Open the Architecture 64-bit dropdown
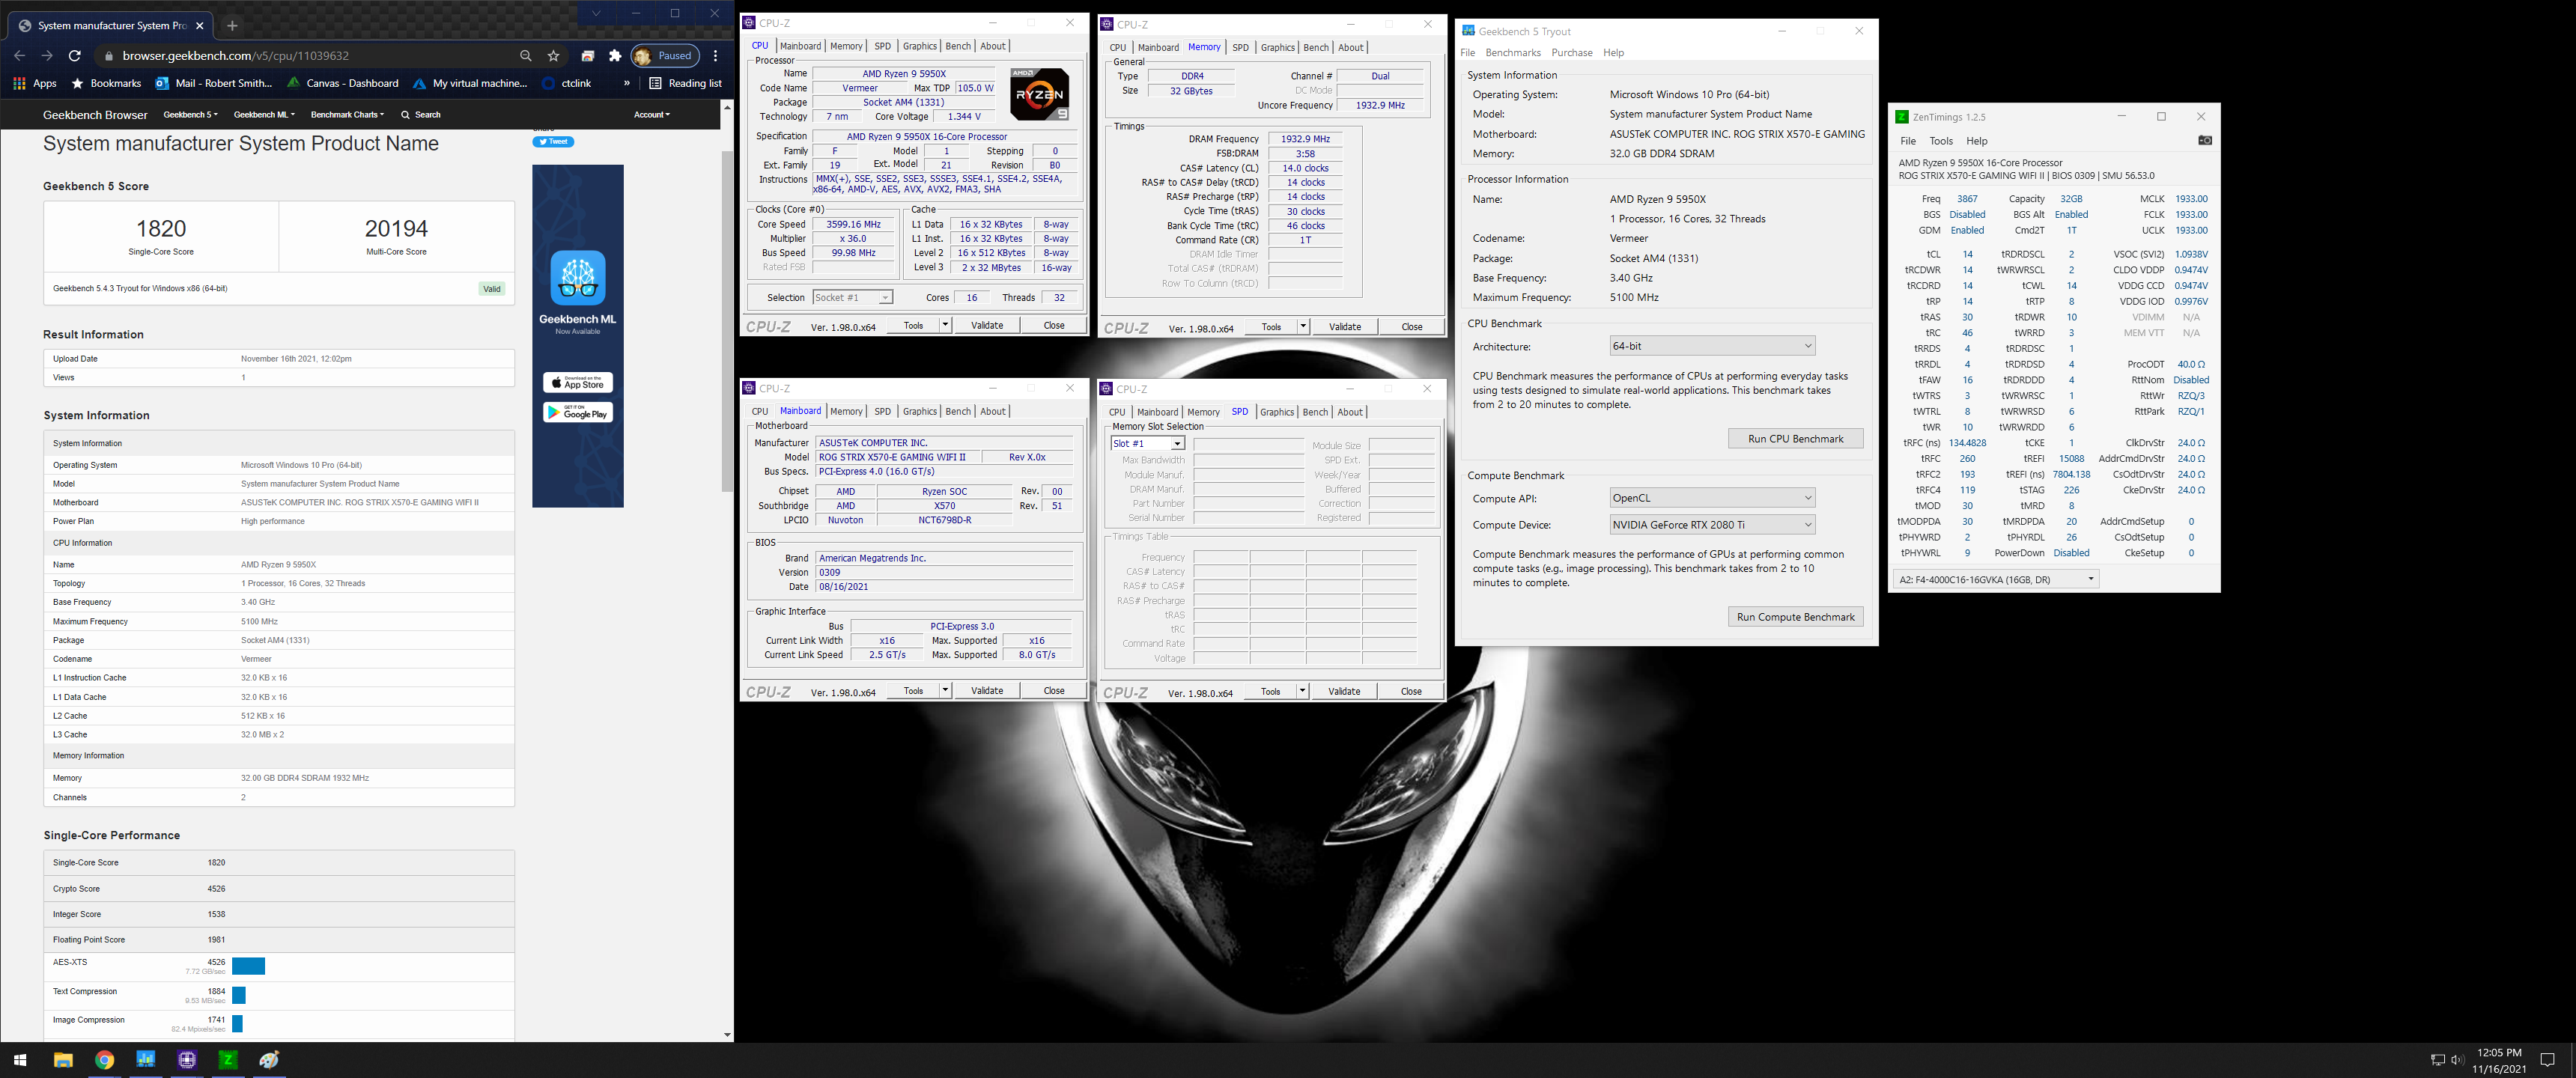This screenshot has height=1078, width=2576. tap(1712, 346)
